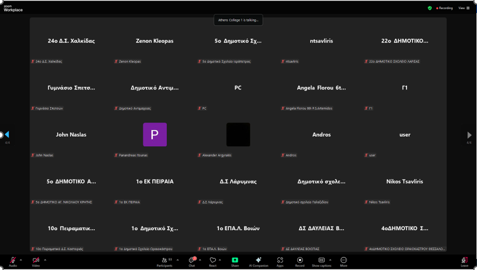Unmute the microphone with the Audio button
Image resolution: width=477 pixels, height=270 pixels.
[x=12, y=261]
